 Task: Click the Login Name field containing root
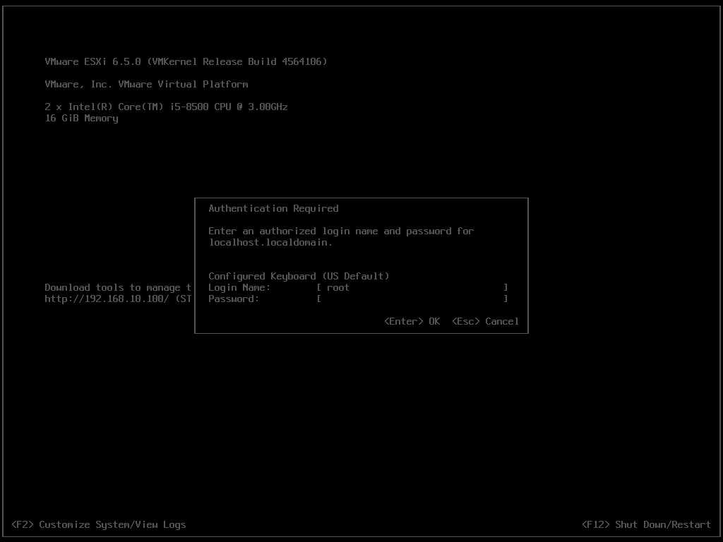click(x=412, y=288)
